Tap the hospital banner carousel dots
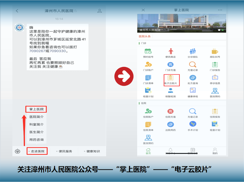The image size is (244, 182). pos(221,29)
